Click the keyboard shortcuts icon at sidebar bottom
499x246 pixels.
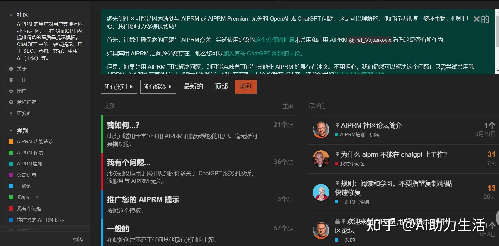(75, 240)
